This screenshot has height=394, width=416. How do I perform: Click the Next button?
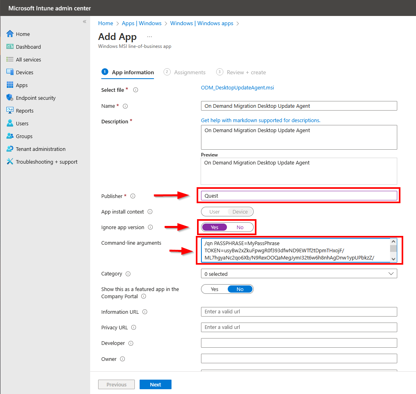[155, 384]
